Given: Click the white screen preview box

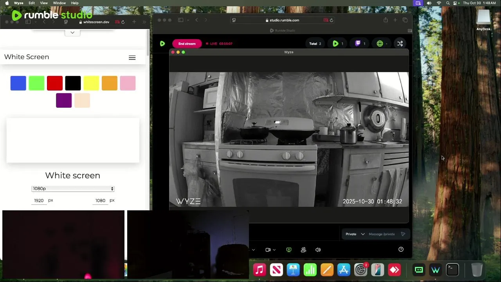Looking at the screenshot, I should [x=73, y=140].
